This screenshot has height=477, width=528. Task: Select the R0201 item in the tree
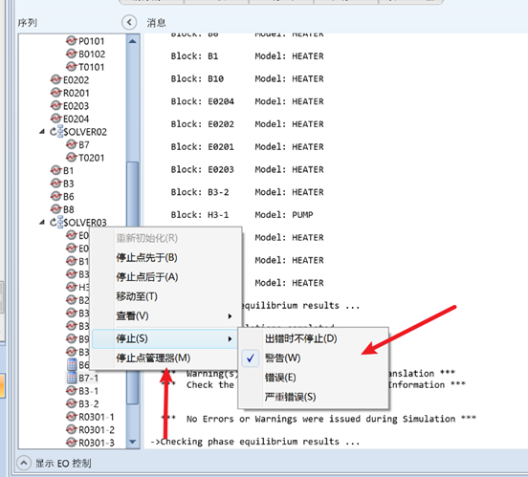[76, 93]
